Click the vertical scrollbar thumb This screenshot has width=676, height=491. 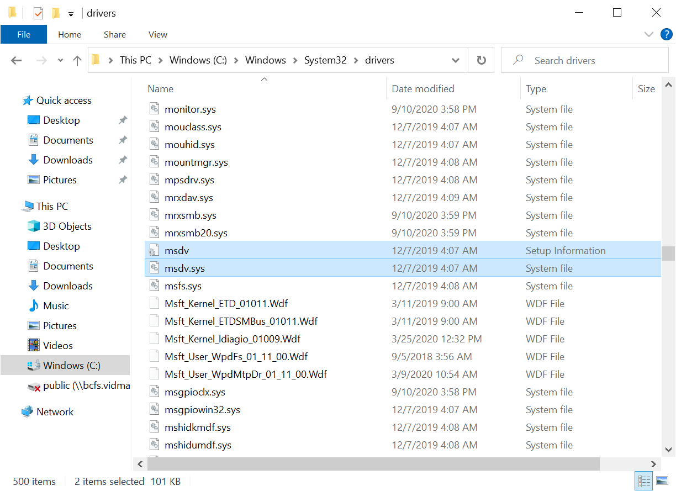pos(668,253)
